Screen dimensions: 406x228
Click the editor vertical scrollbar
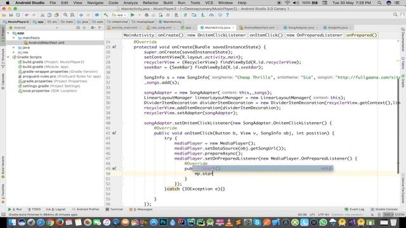(398, 125)
